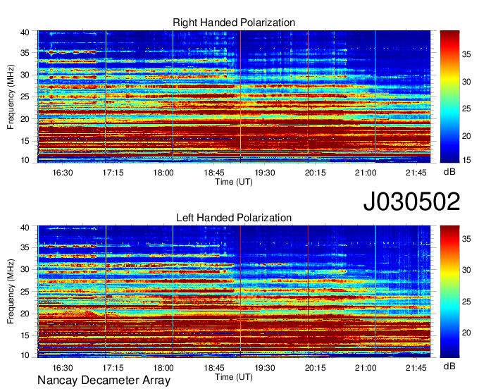The width and height of the screenshot is (479, 389).
Task: Click the 16:30 time tick of Left Handed plot
Action: [63, 368]
